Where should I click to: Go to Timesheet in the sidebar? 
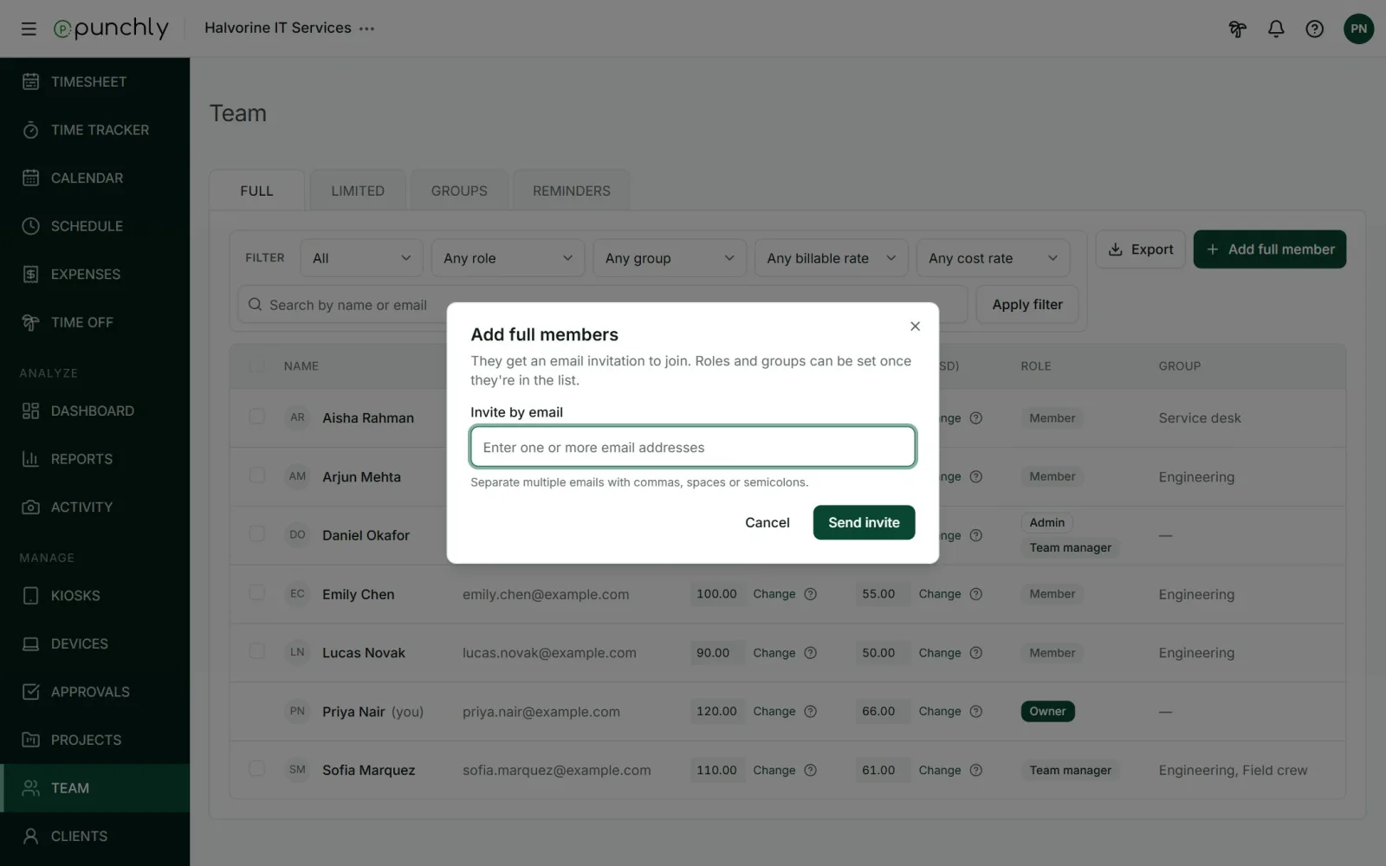click(95, 81)
